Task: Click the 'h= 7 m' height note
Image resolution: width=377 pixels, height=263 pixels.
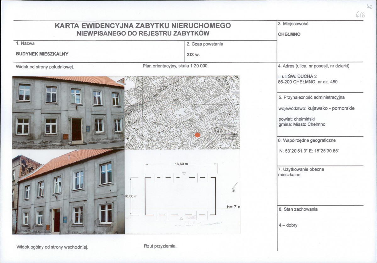Action: (233, 207)
